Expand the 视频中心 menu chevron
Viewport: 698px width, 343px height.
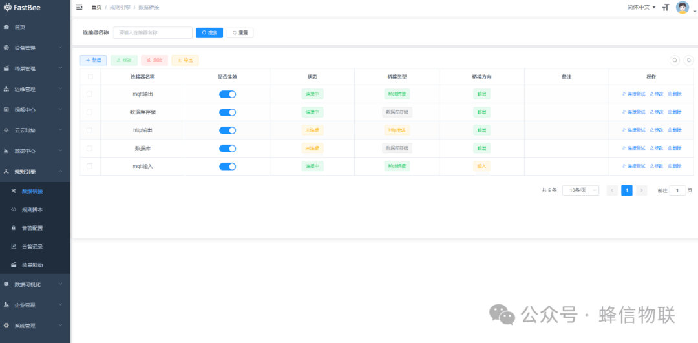coord(61,109)
